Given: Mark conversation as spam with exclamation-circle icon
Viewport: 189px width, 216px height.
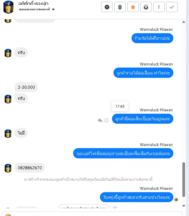Looking at the screenshot, I should (107, 7).
